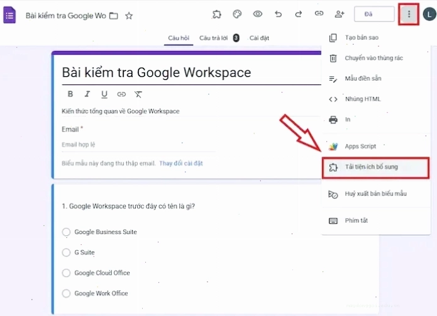Remove formatting from title

click(x=138, y=94)
